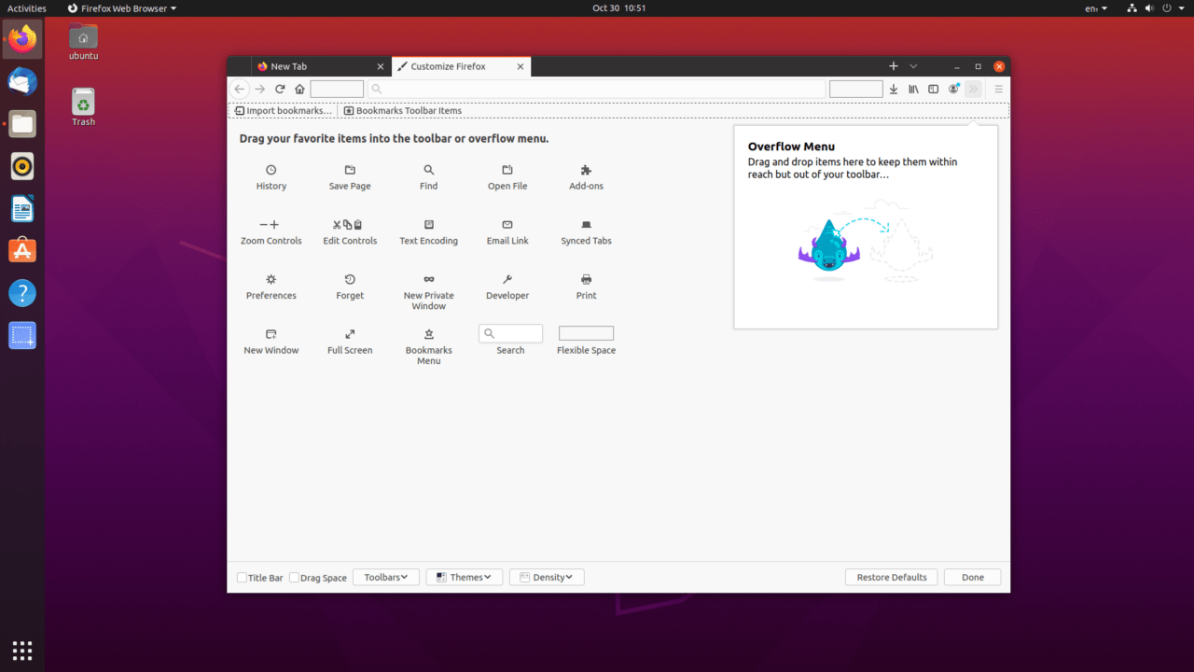Open the Density dropdown
Image resolution: width=1194 pixels, height=672 pixels.
pyautogui.click(x=547, y=578)
